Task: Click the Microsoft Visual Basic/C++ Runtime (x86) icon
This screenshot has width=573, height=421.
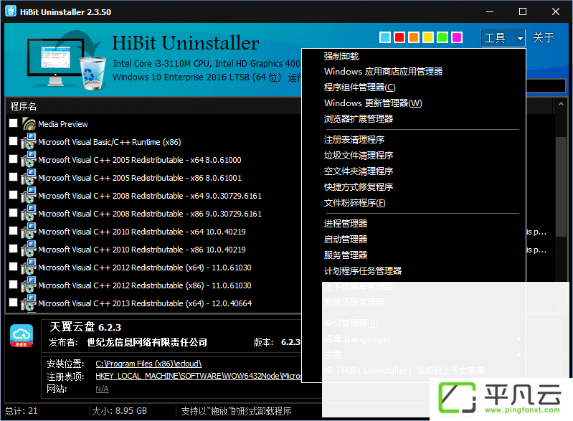Action: [x=29, y=142]
